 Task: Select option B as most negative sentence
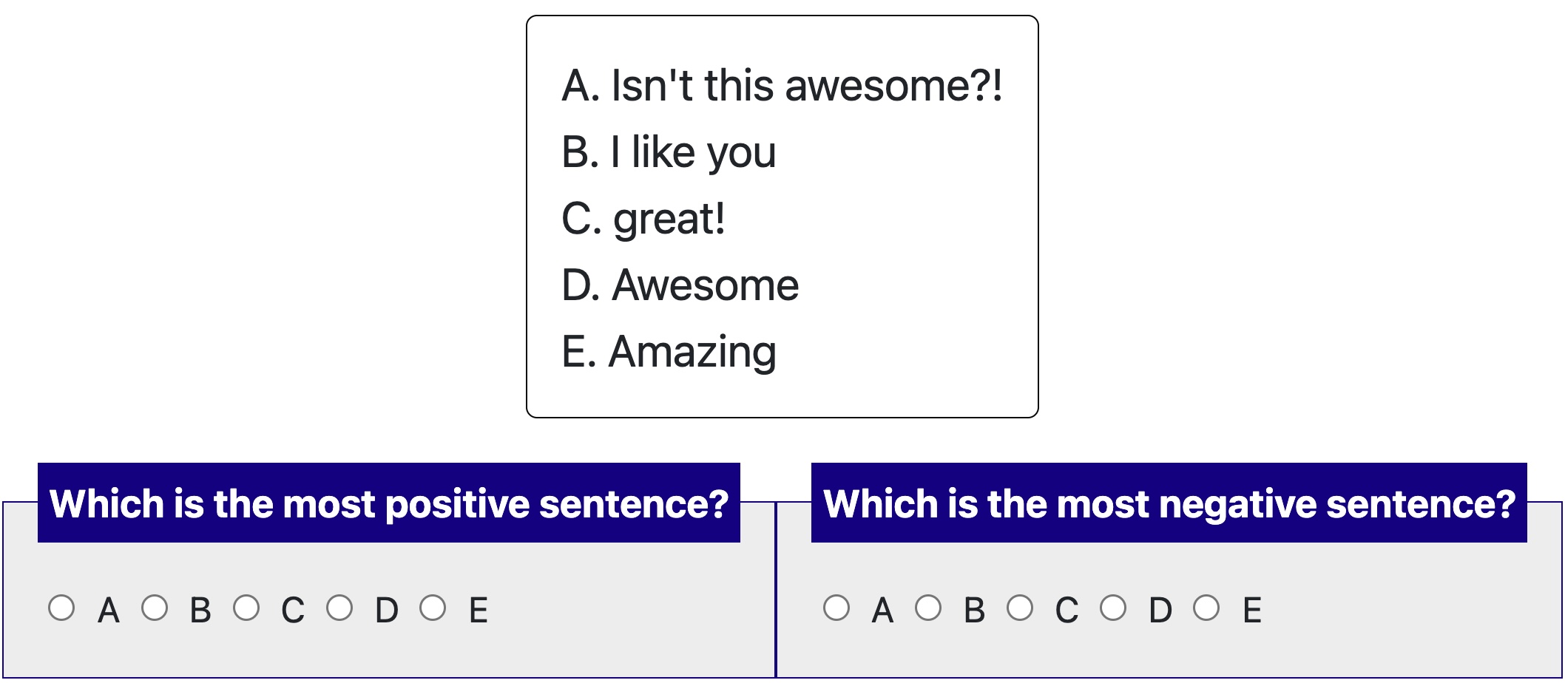pyautogui.click(x=928, y=608)
